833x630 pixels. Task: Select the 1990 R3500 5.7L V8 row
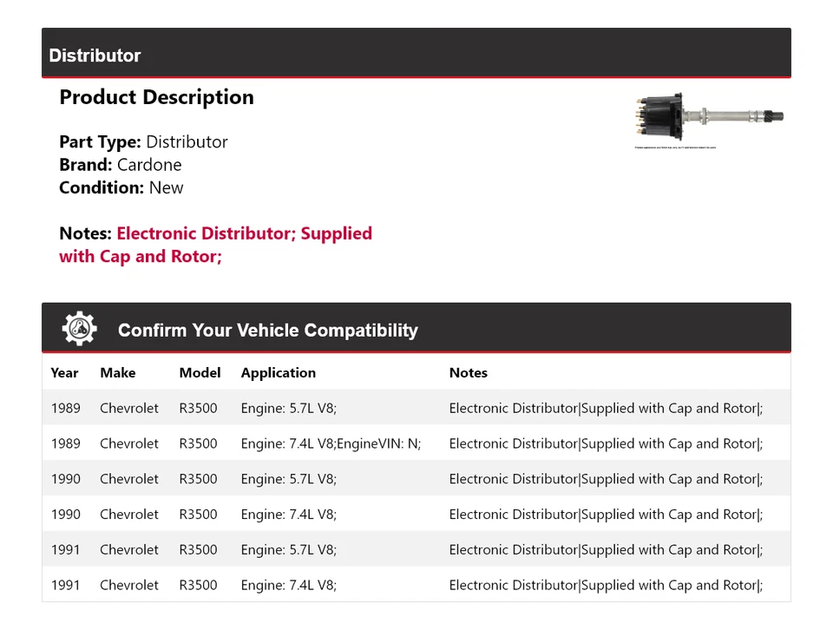coord(416,479)
